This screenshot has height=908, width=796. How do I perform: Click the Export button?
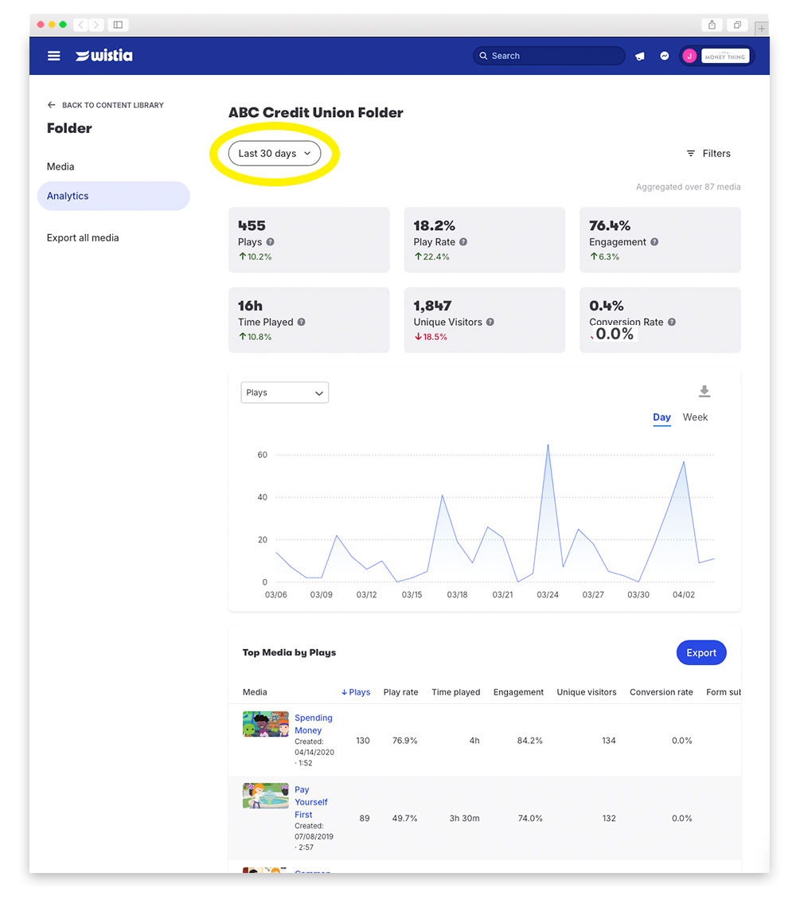(x=701, y=652)
